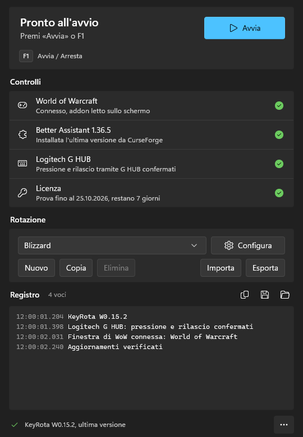303x437 pixels.
Task: Click the F1 hotkey badge
Action: (x=26, y=56)
